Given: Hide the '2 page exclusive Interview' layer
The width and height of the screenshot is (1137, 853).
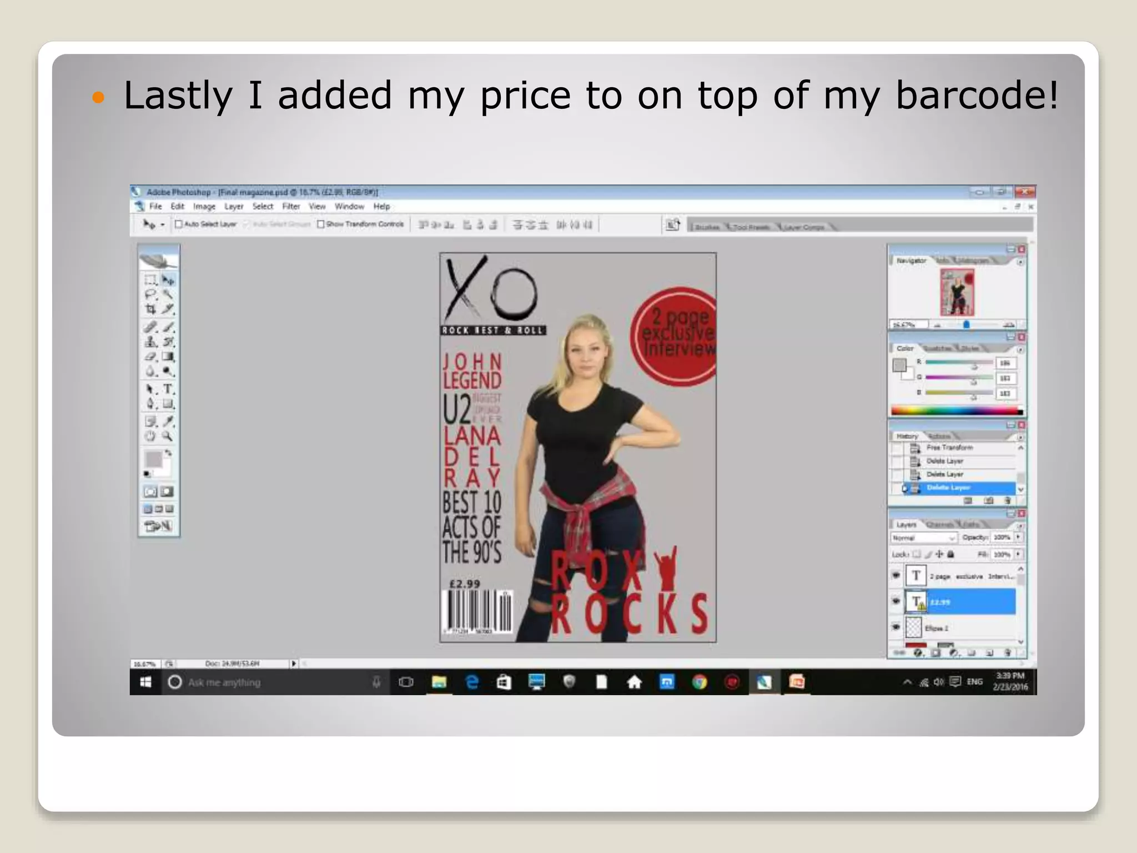Looking at the screenshot, I should pyautogui.click(x=895, y=575).
